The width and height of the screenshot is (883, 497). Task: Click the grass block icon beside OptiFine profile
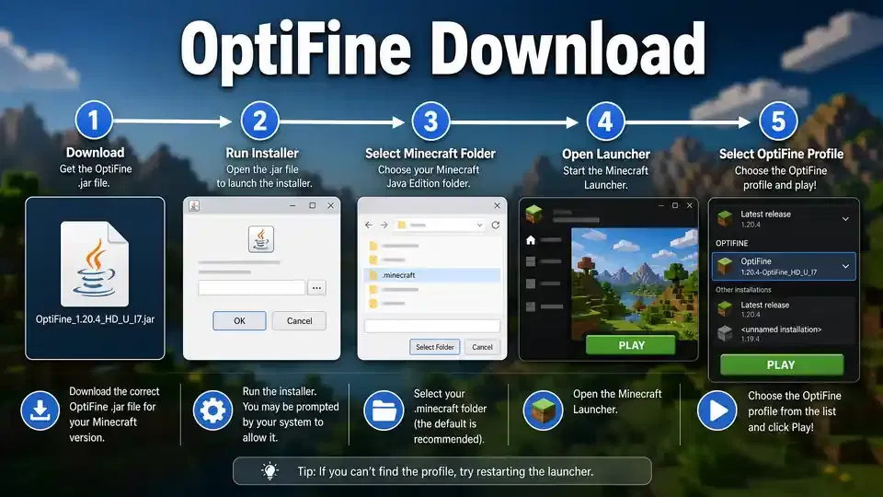coord(725,266)
